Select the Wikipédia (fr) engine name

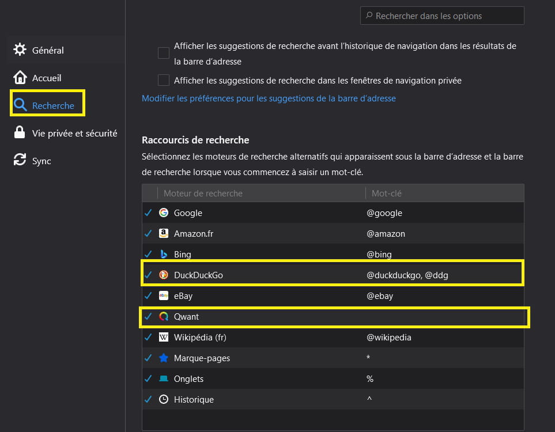[x=200, y=338]
